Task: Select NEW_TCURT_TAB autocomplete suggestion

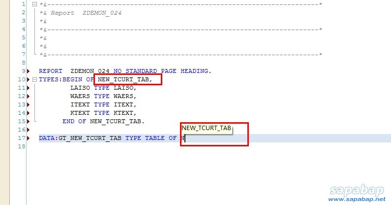Action: point(206,128)
